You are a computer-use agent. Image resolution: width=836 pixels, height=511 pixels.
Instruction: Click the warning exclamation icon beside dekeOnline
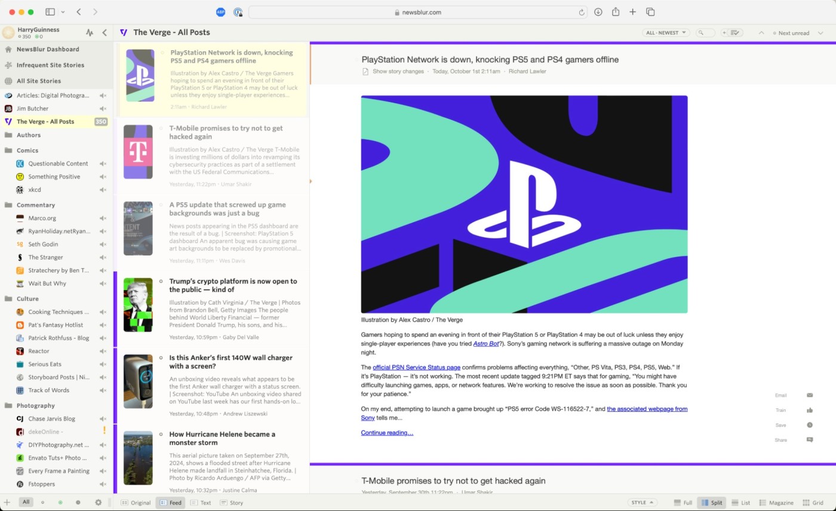(x=104, y=430)
